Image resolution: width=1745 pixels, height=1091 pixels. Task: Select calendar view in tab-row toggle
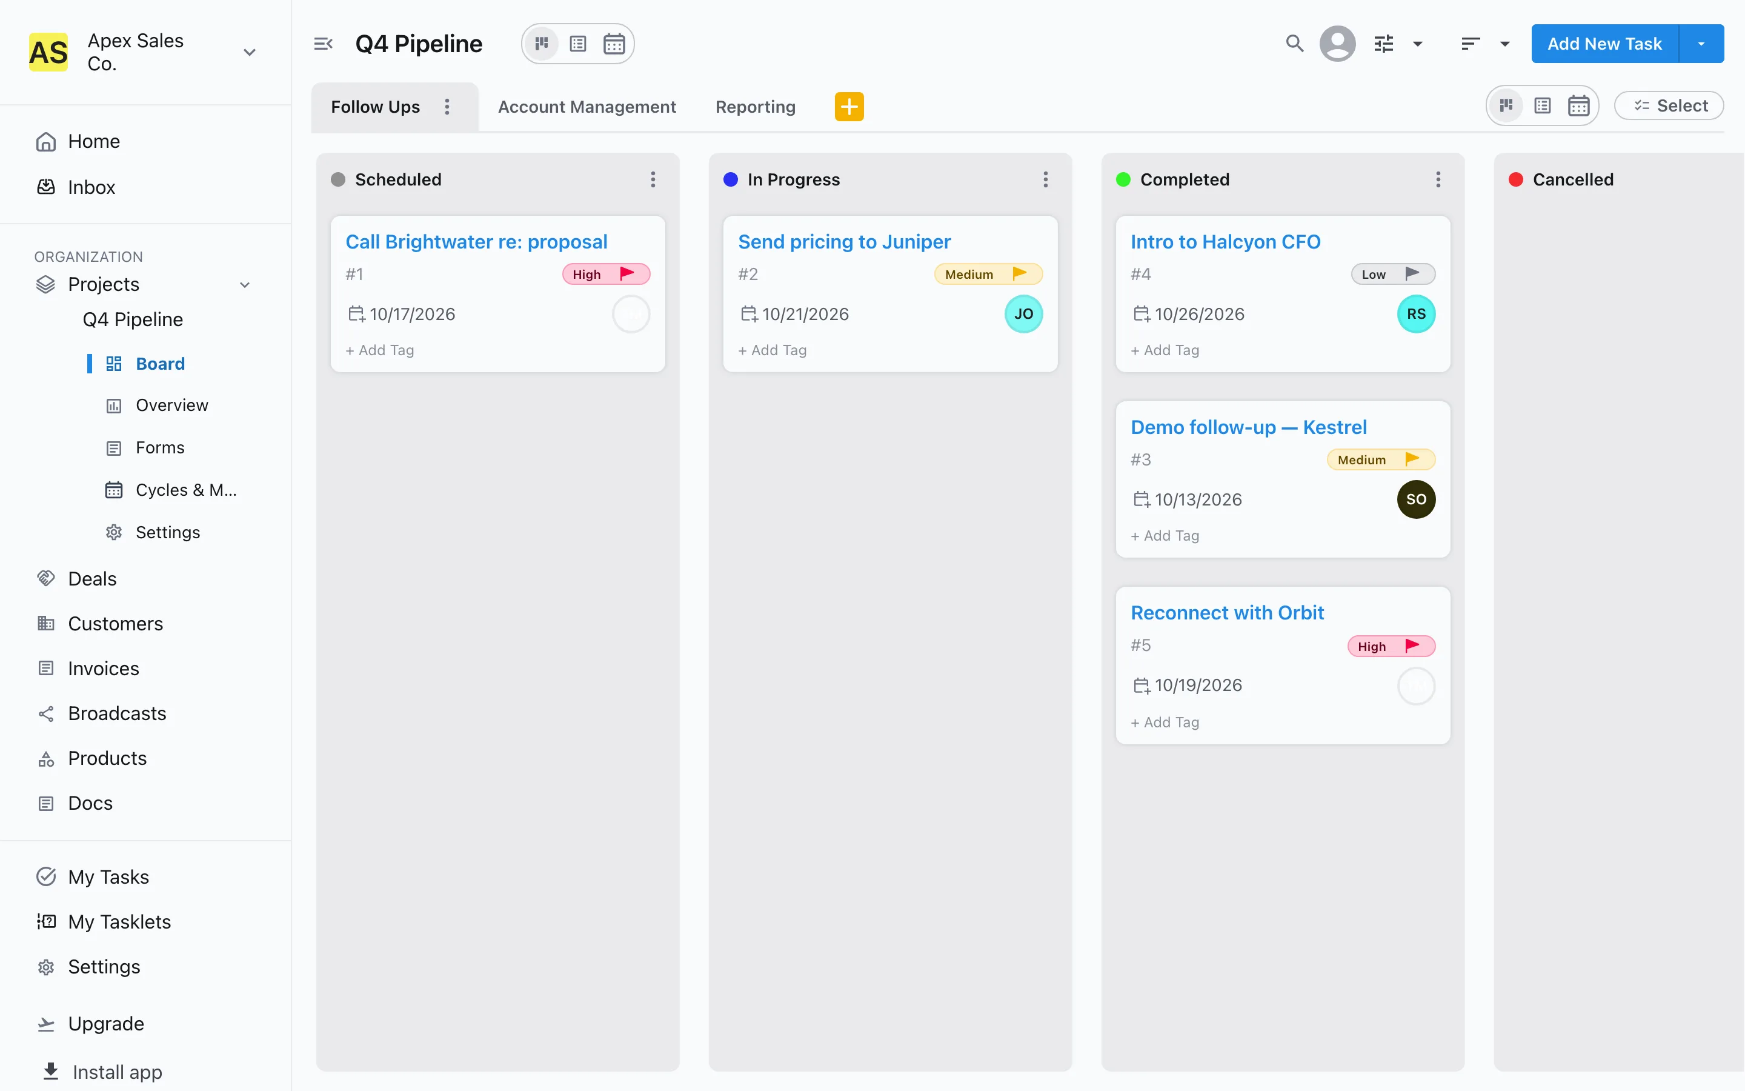[x=1578, y=106]
